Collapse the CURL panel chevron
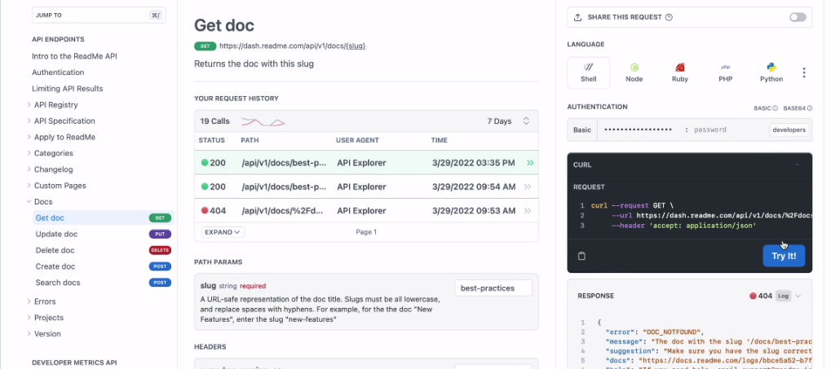835x369 pixels. [x=797, y=165]
